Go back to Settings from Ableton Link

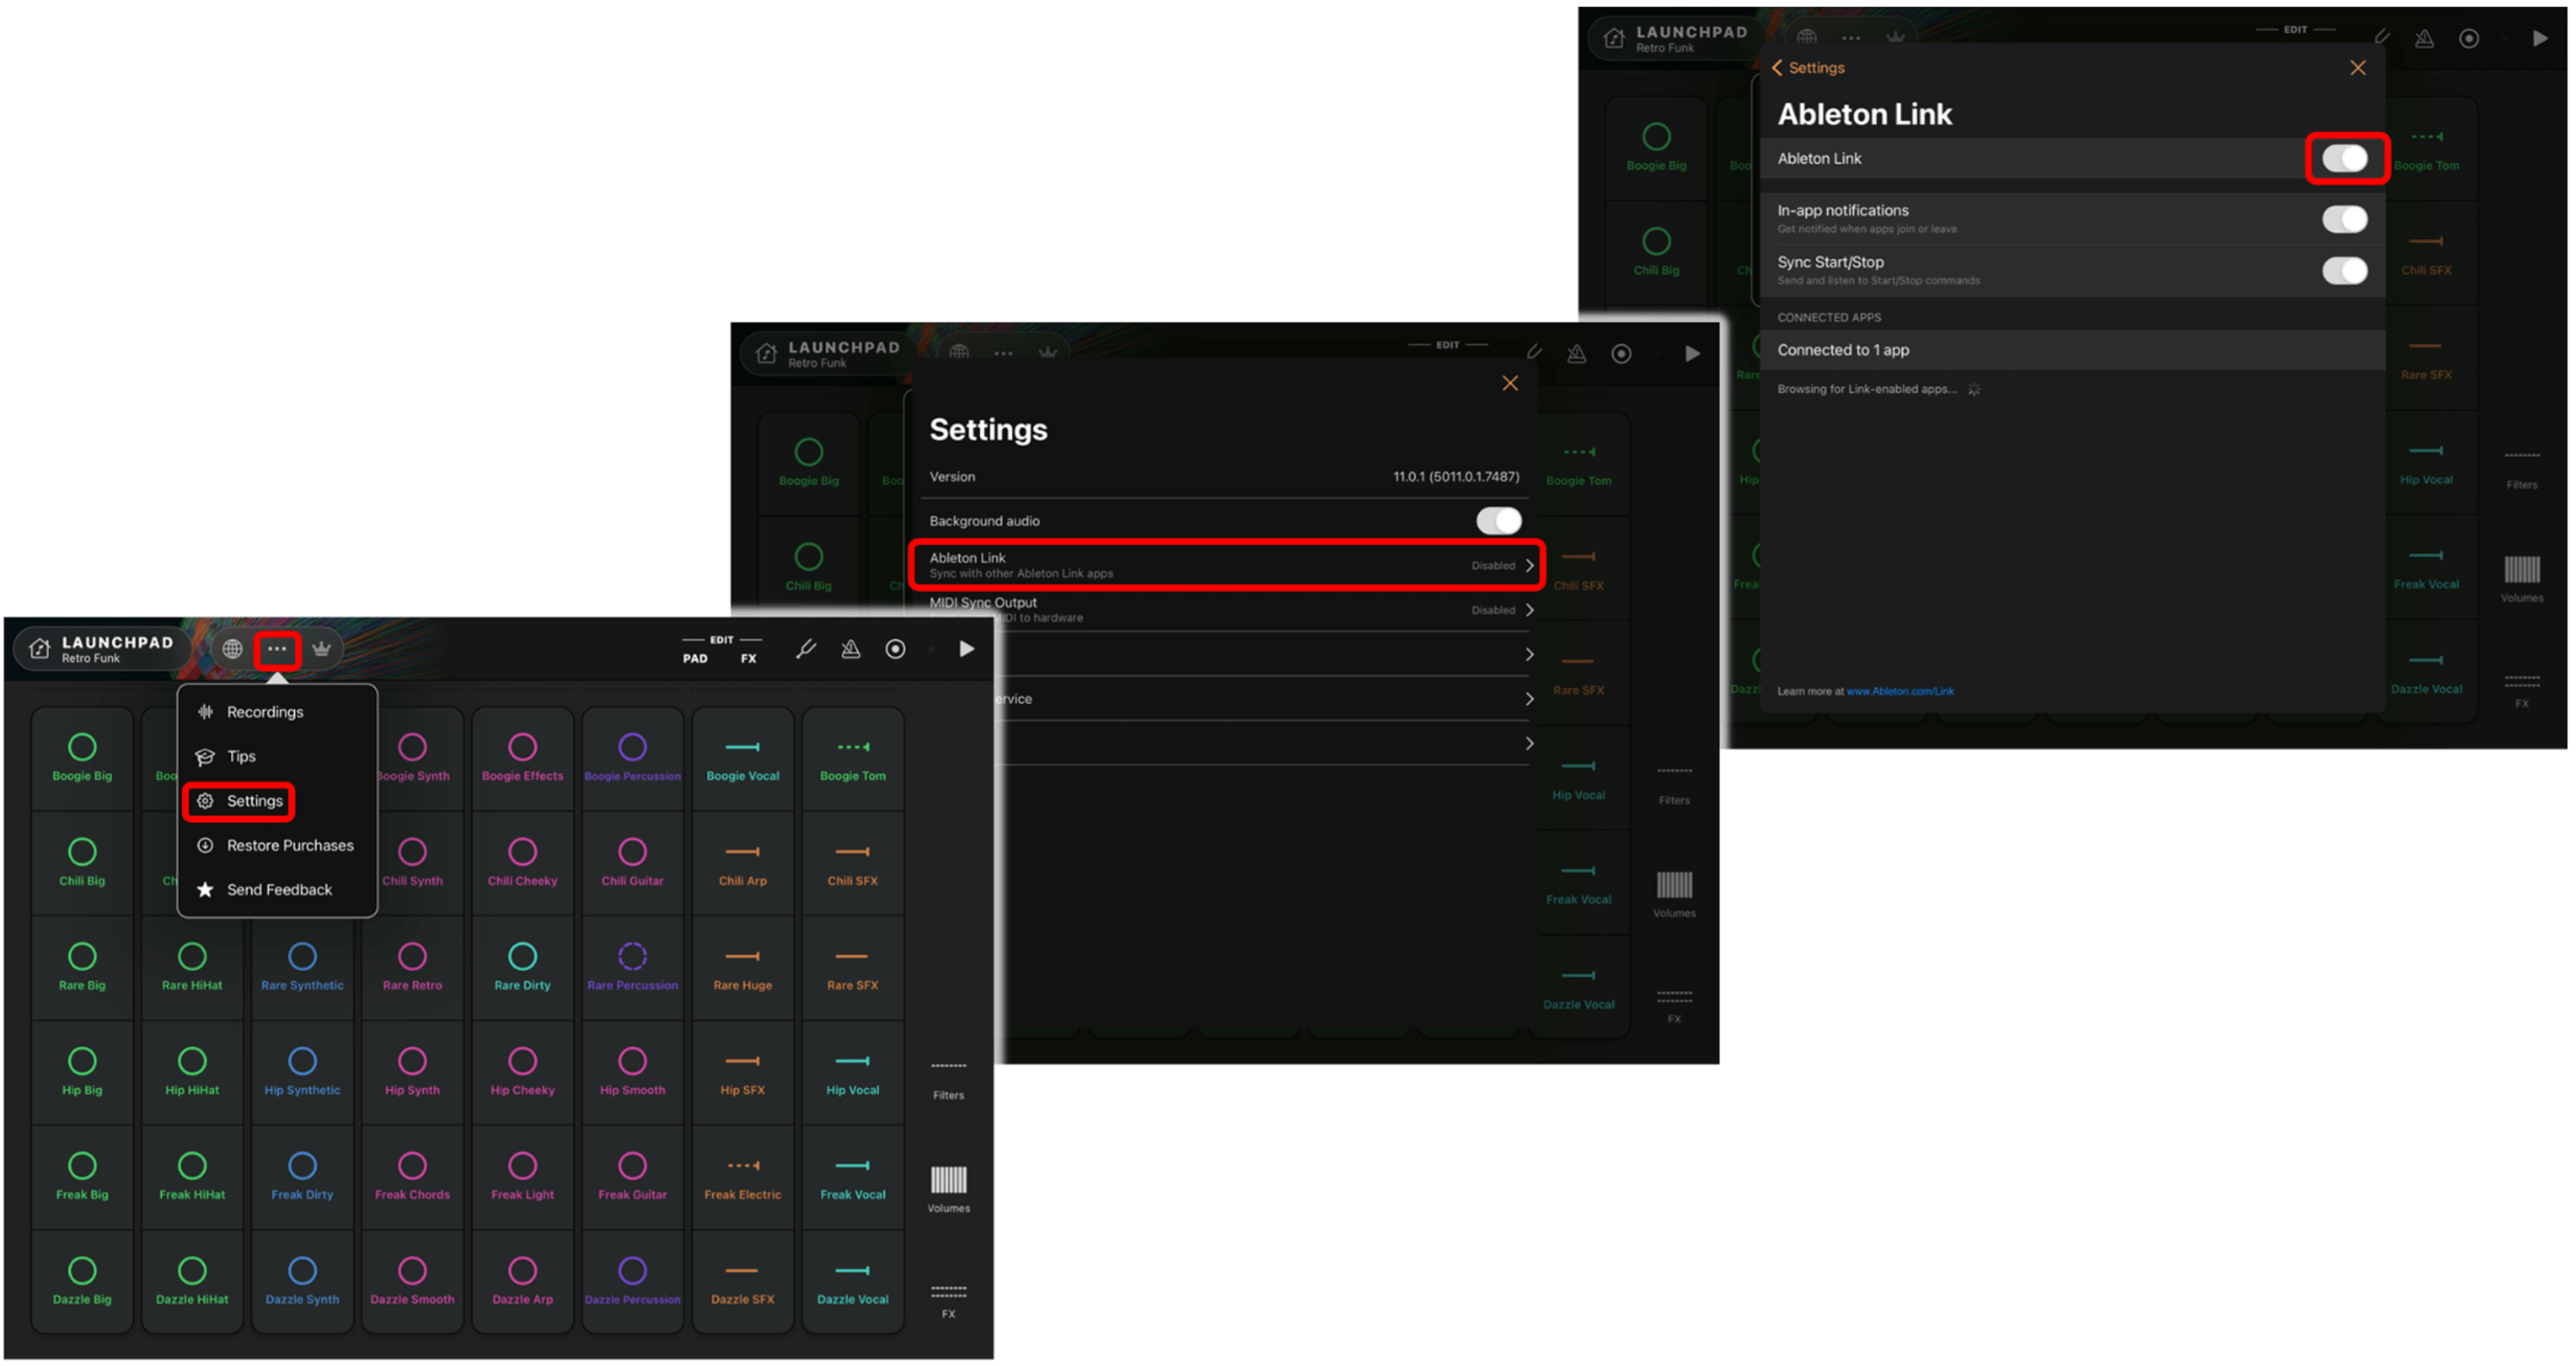tap(1808, 68)
